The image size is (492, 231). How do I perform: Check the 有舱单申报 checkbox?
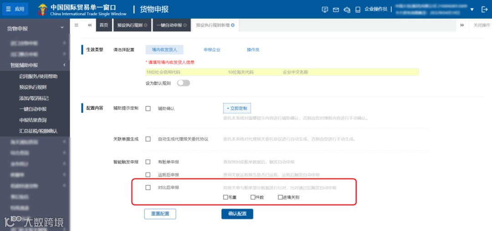click(x=148, y=162)
